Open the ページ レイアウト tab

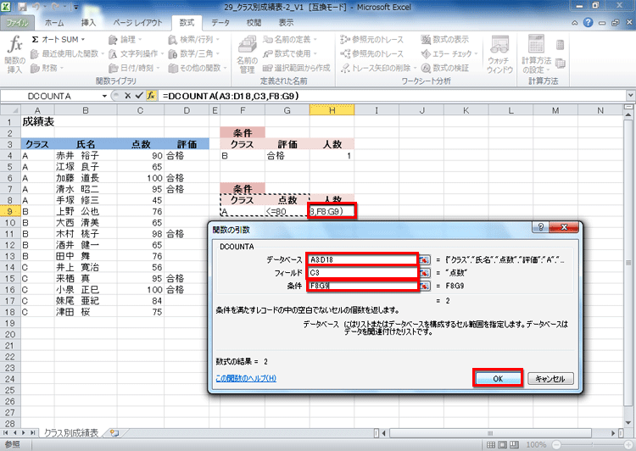pyautogui.click(x=137, y=23)
